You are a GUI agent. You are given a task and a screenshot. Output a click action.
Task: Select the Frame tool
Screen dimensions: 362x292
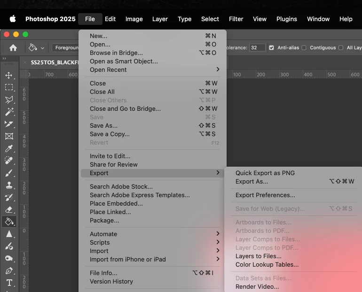click(x=9, y=136)
